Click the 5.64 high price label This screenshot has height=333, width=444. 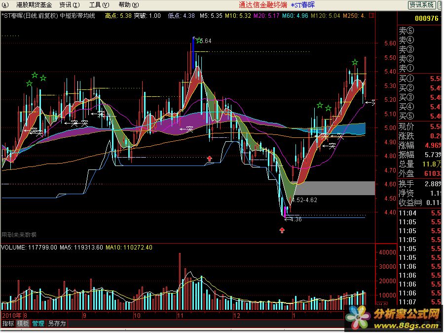206,41
